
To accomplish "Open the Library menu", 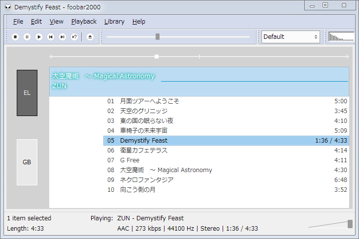I will [x=114, y=22].
